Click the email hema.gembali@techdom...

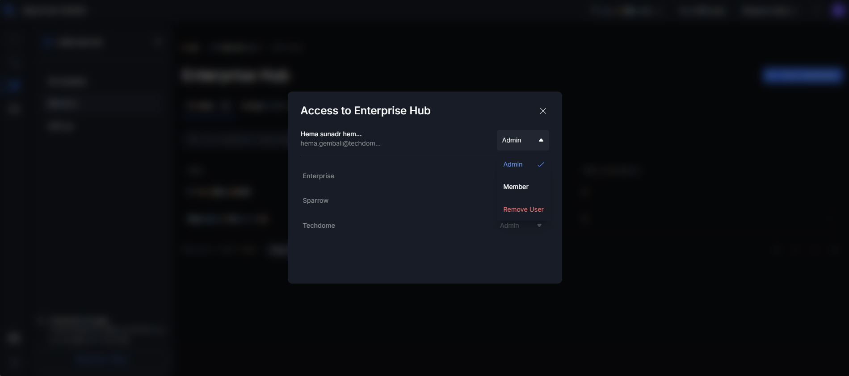(340, 143)
